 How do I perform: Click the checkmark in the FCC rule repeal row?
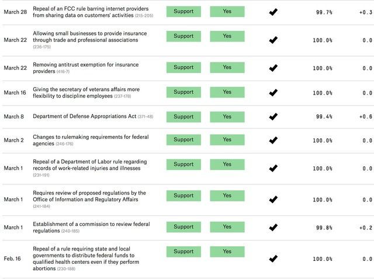point(273,12)
